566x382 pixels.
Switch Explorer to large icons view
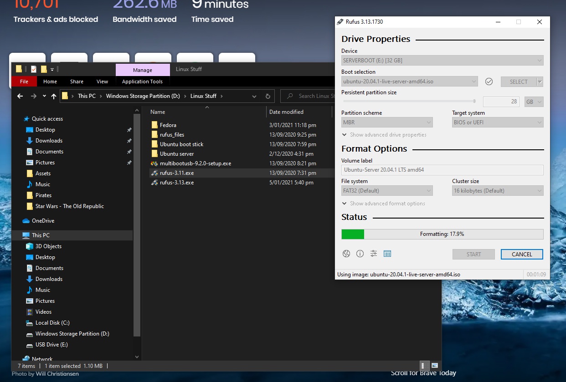(x=435, y=366)
